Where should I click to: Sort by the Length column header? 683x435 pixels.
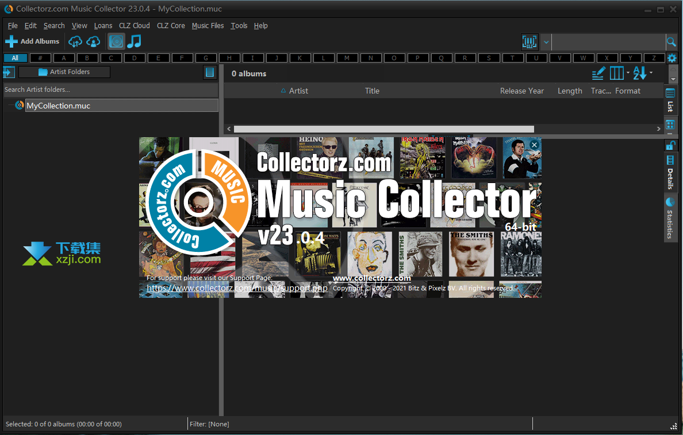point(570,91)
